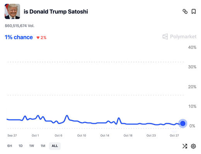Click the Oct 6 axis label
The image size is (201, 154).
(x=58, y=135)
